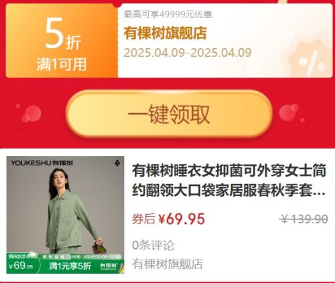Tap the YOUKESHU brand logo on product image
The width and height of the screenshot is (335, 283).
tap(42, 163)
